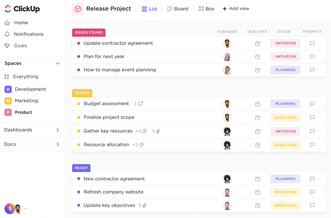Viewport: 331px width, 218px height.
Task: Open the comment icon on Budget assessment
Action: [140, 104]
